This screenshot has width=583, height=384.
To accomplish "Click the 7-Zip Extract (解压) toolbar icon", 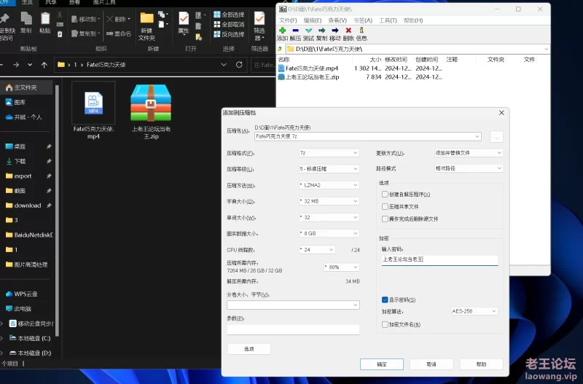I will coord(295,31).
